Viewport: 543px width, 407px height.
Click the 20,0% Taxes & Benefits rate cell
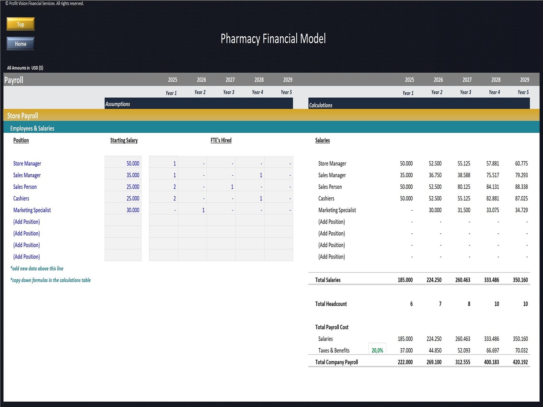(377, 350)
